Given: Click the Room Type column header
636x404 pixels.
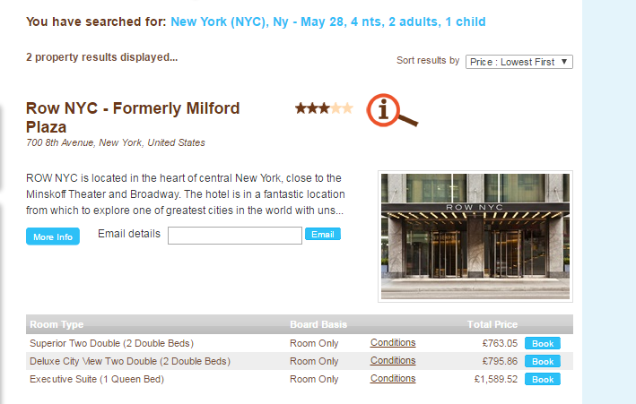Looking at the screenshot, I should point(57,324).
